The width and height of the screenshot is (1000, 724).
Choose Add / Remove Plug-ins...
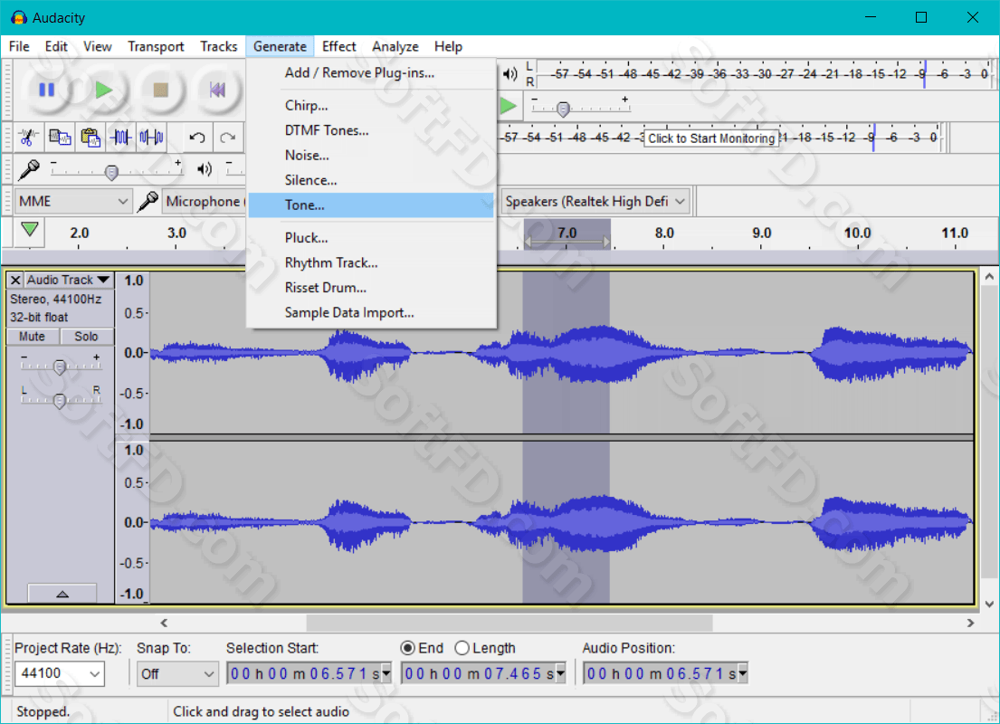coord(370,72)
